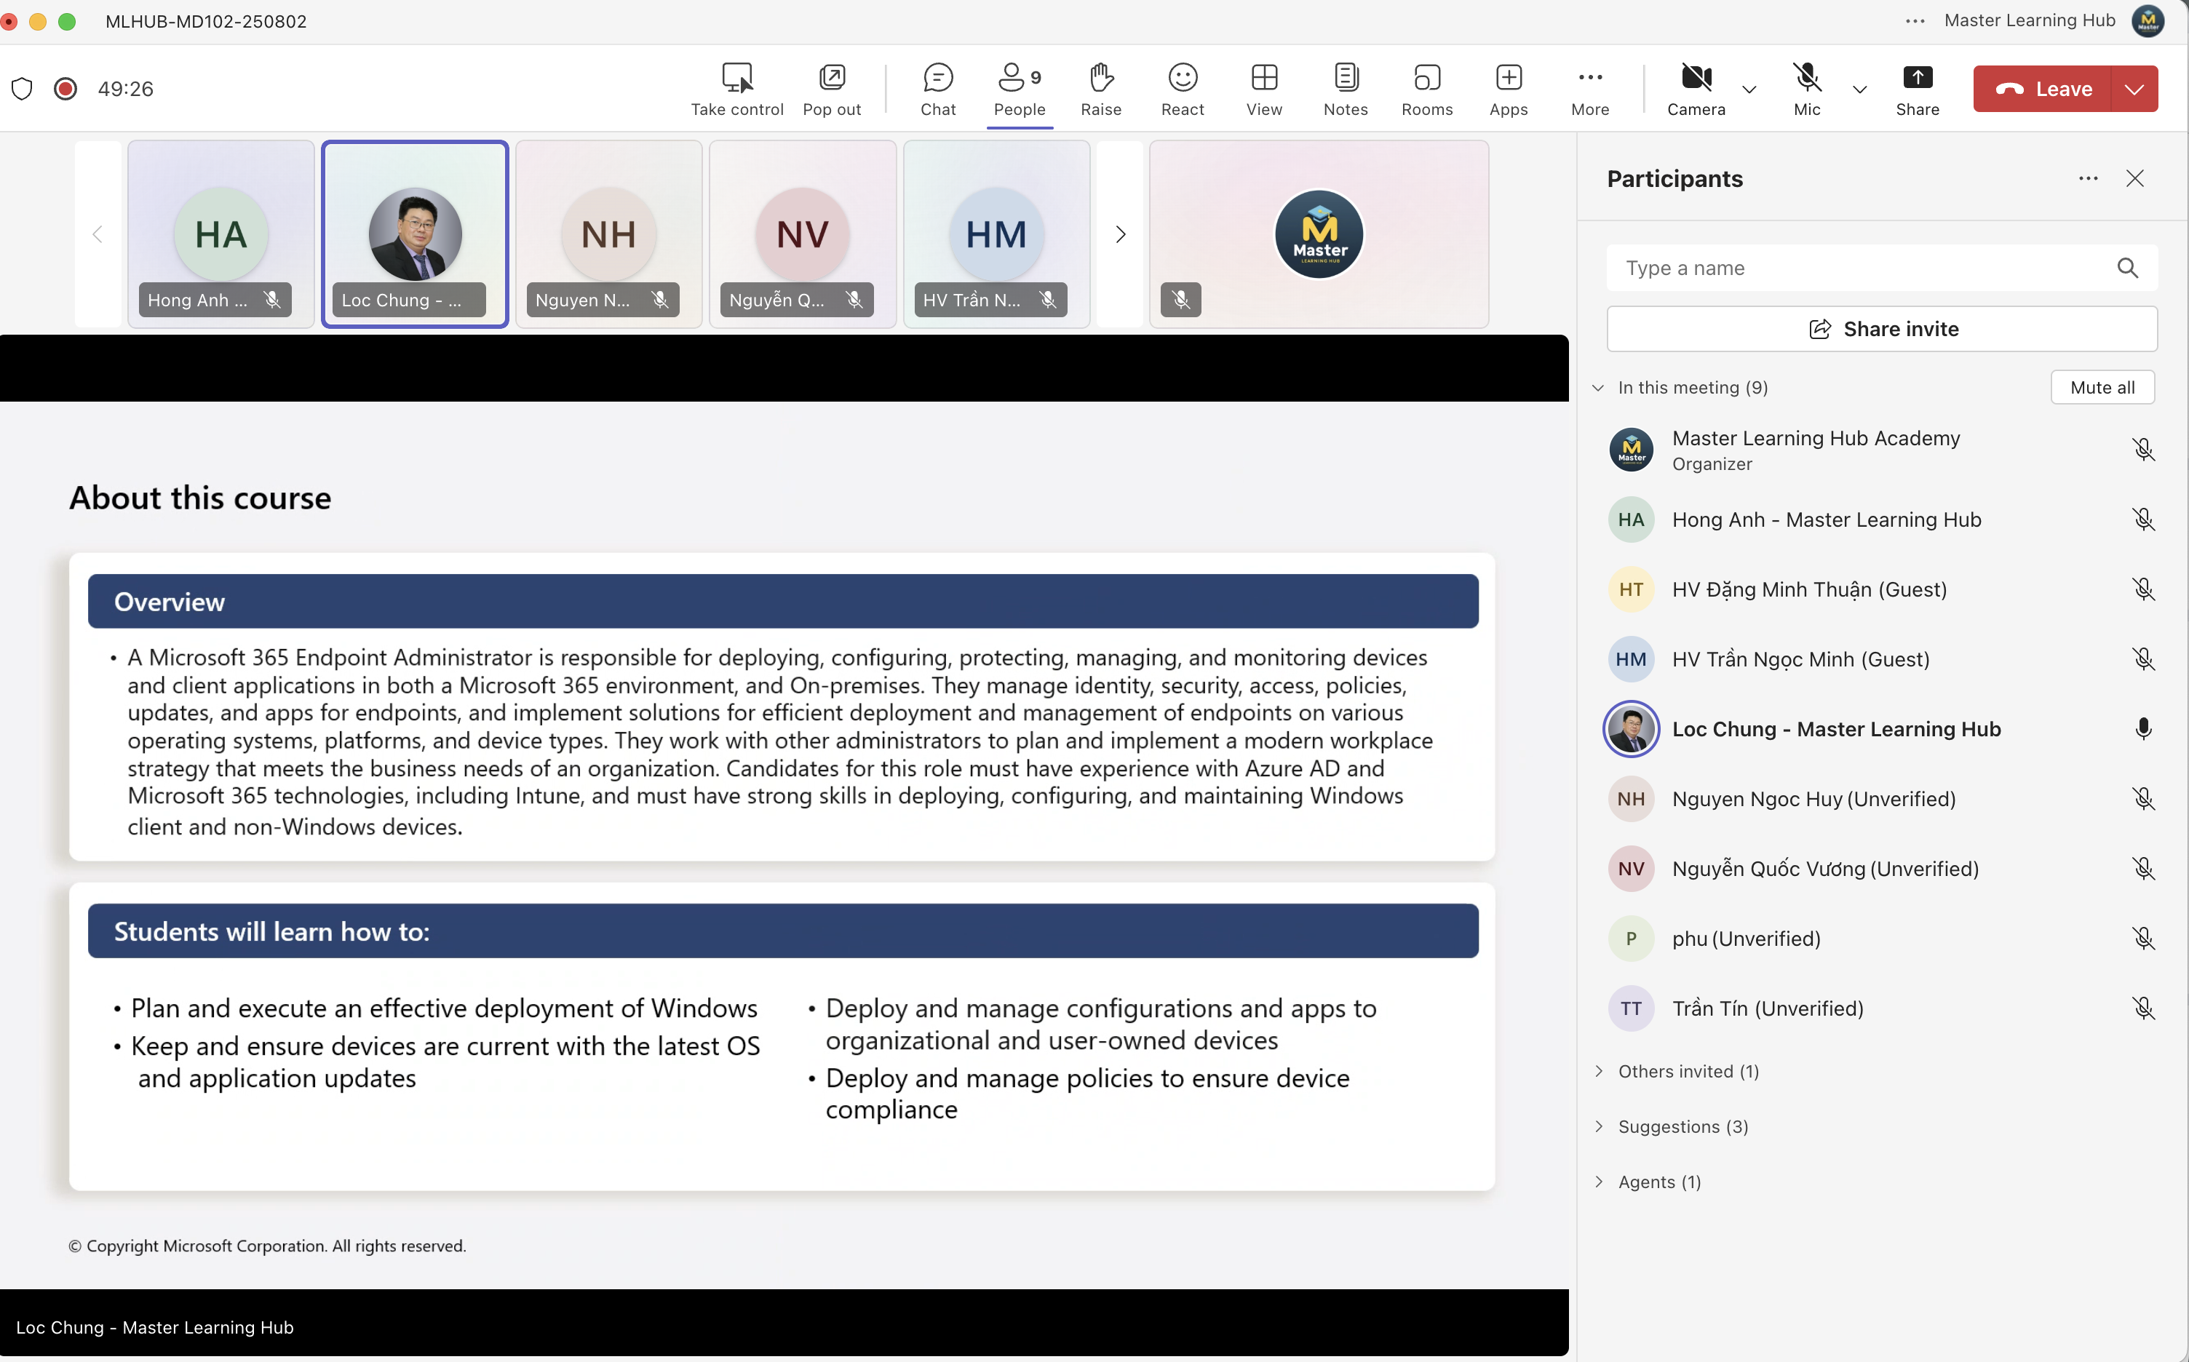Toggle mic icon for Nguyễn Quốc Vương
The image size is (2189, 1362).
(x=2144, y=869)
